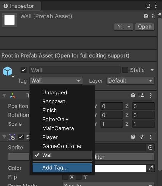Open the Layer Default dropdown
162x186 pixels.
pos(130,81)
